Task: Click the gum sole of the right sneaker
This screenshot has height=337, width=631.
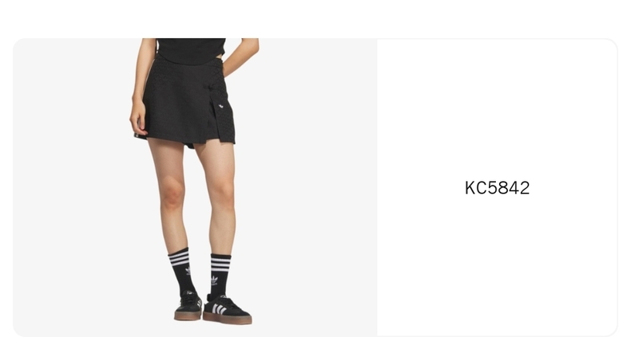Action: (228, 318)
